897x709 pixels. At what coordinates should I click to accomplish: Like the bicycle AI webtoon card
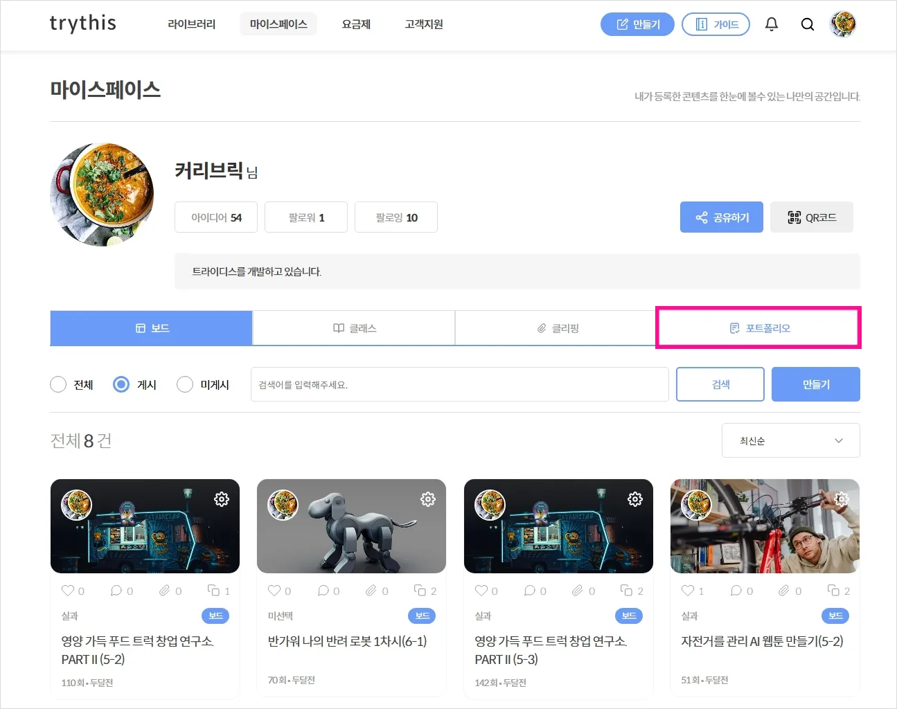tap(688, 591)
